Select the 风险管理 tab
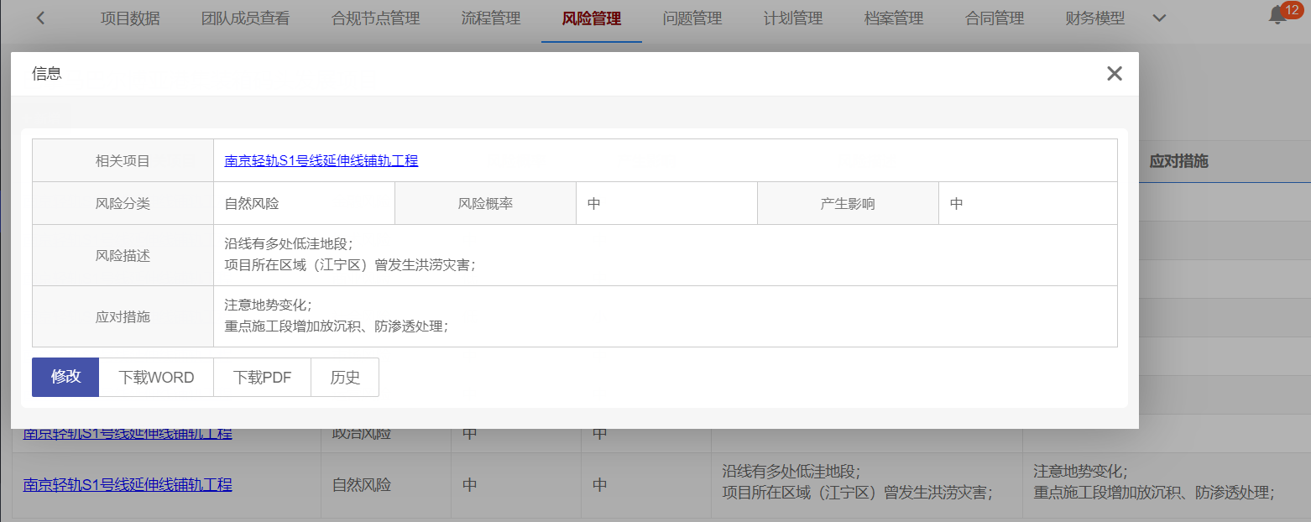 [592, 18]
